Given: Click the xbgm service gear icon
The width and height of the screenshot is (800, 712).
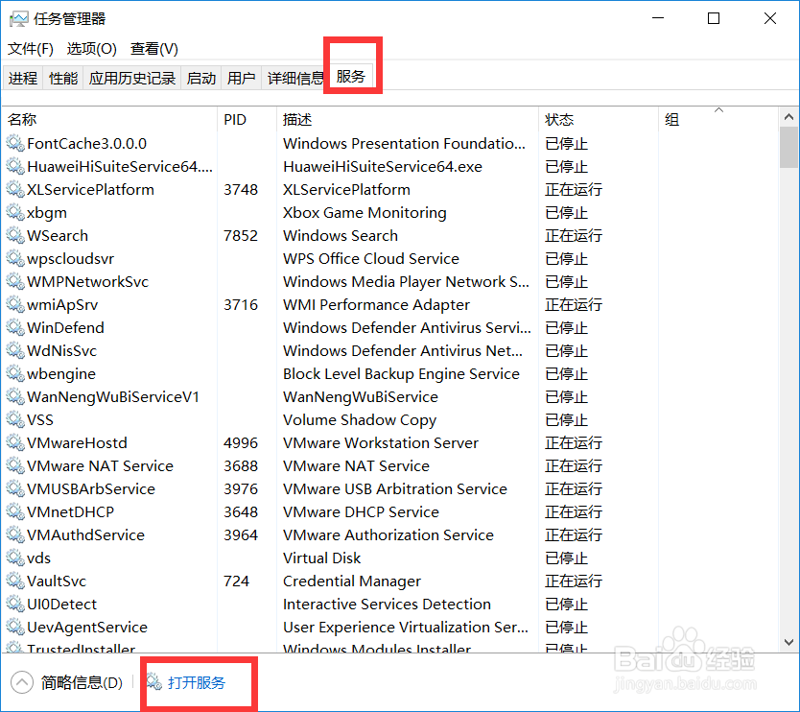Looking at the screenshot, I should 16,212.
